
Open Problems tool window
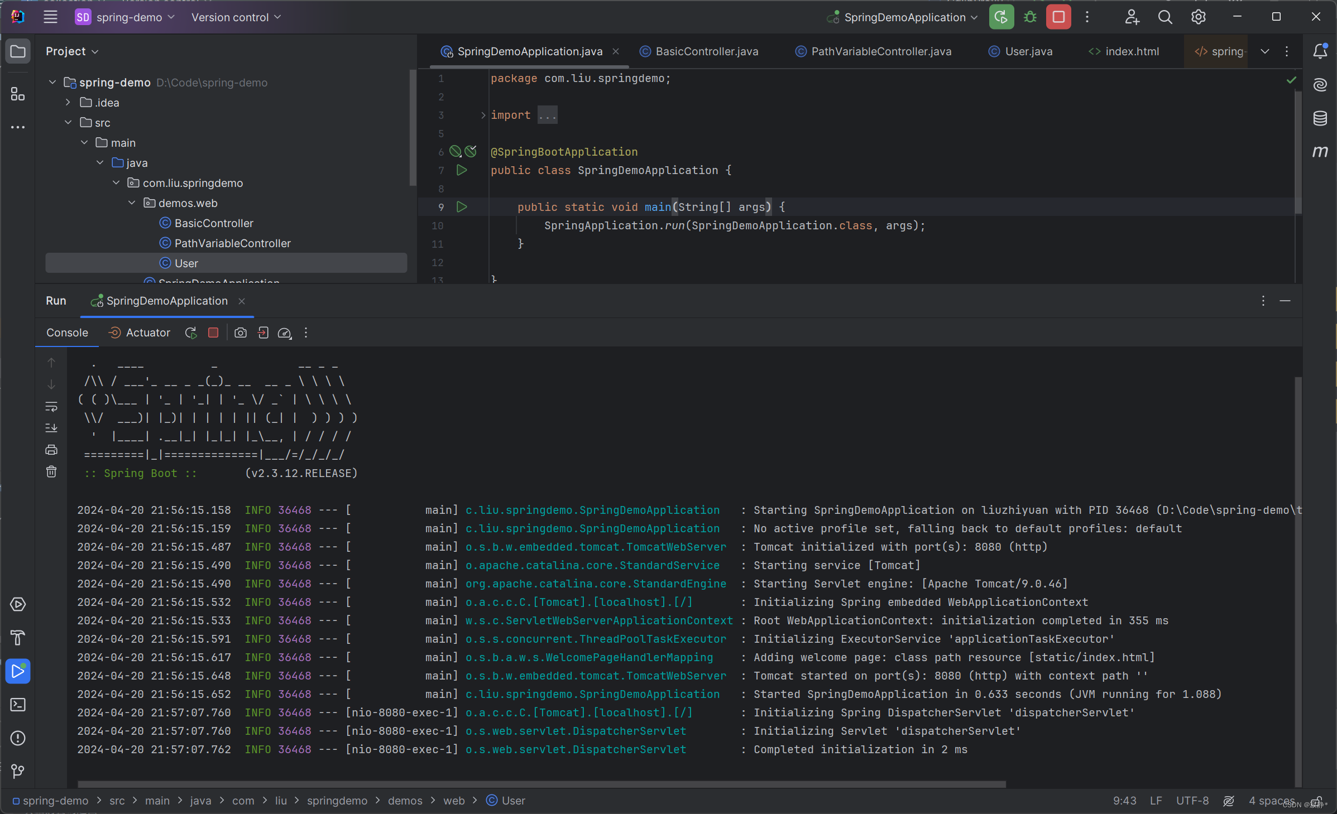click(18, 738)
